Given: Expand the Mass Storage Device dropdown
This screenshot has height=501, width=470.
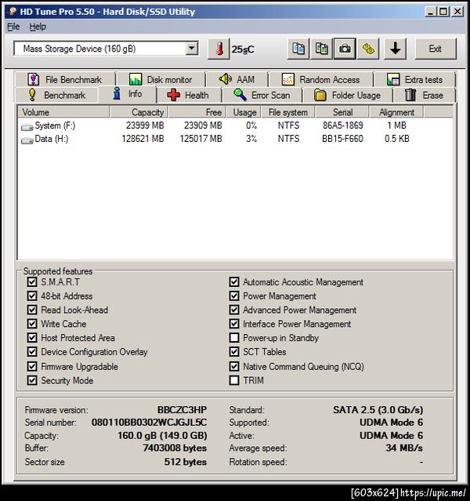Looking at the screenshot, I should pos(192,49).
